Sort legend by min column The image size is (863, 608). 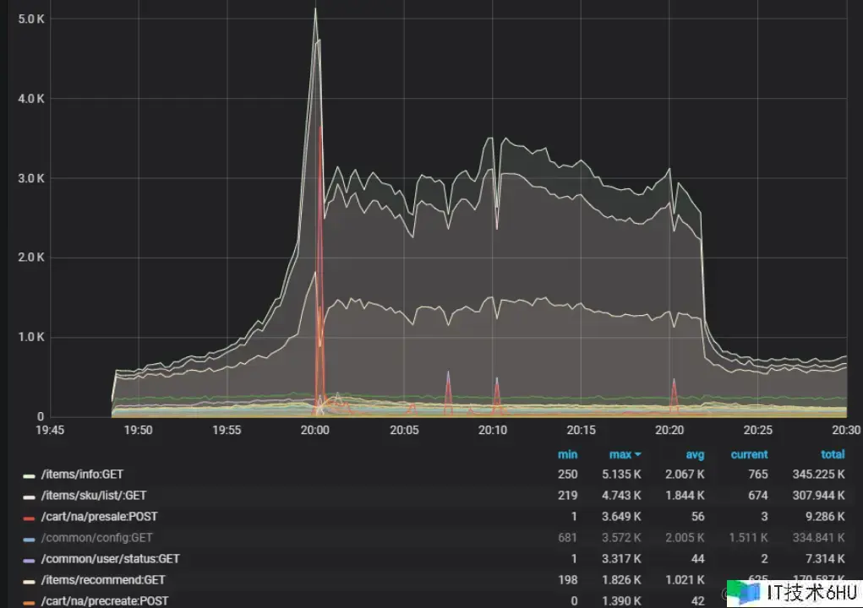click(567, 454)
